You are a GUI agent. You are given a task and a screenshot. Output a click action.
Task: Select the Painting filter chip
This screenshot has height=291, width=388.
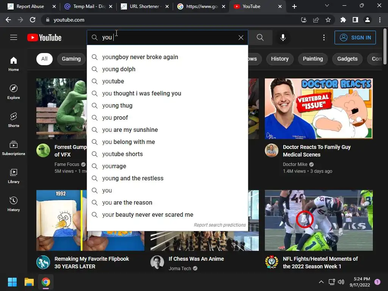tap(313, 59)
